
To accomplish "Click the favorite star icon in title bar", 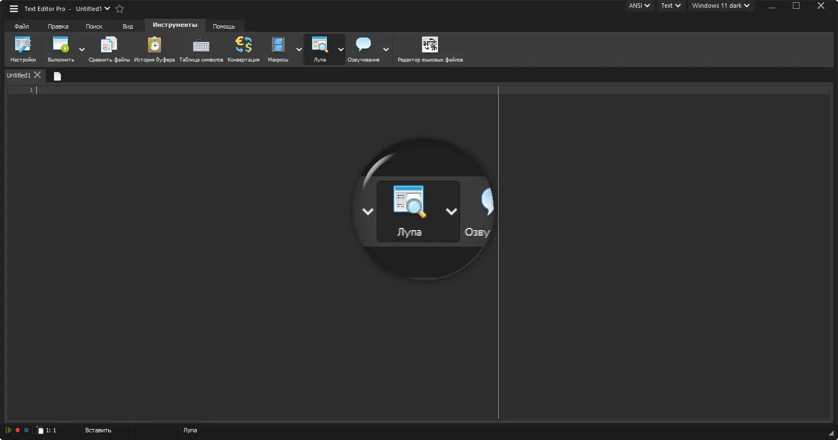I will 120,9.
